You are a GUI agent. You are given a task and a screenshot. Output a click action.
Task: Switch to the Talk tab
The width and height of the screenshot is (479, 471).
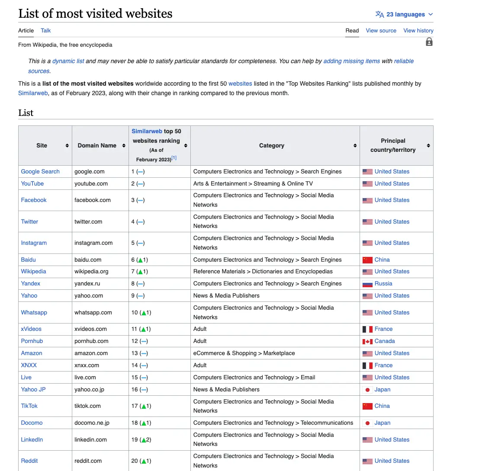pos(45,30)
